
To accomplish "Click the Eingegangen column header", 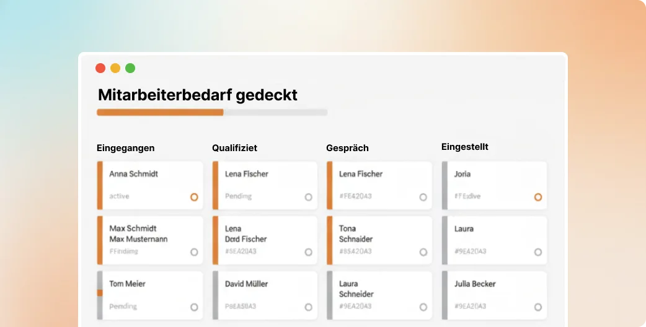I will pos(126,148).
